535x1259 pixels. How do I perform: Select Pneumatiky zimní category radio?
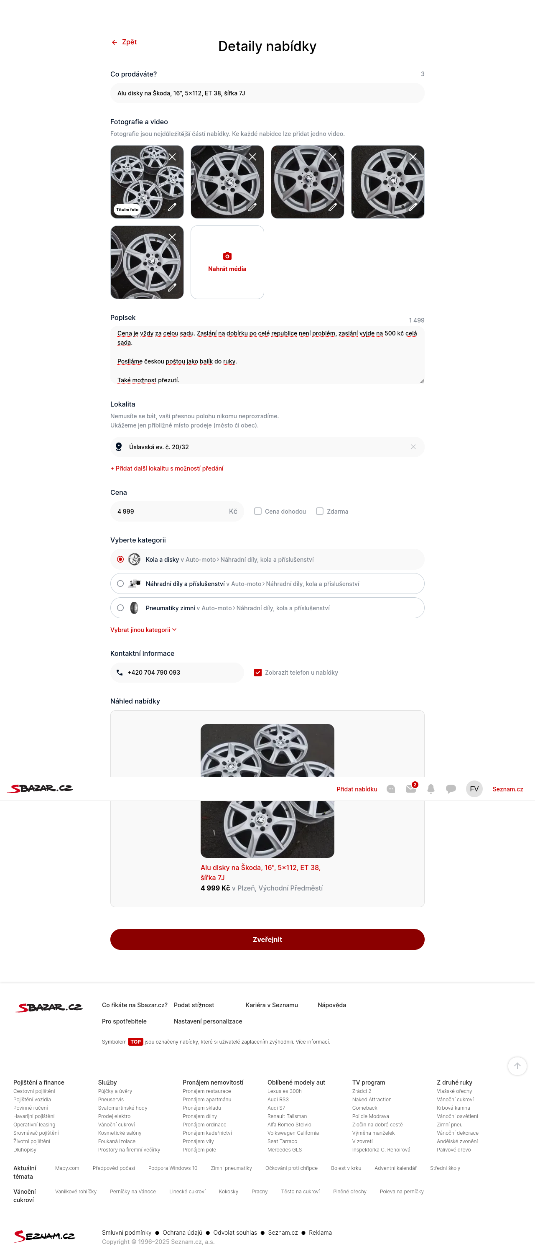[120, 608]
